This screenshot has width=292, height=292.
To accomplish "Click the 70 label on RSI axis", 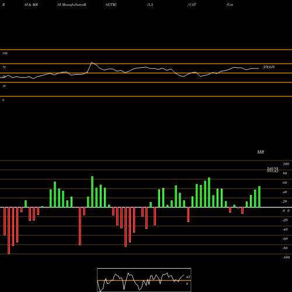I will (4, 67).
